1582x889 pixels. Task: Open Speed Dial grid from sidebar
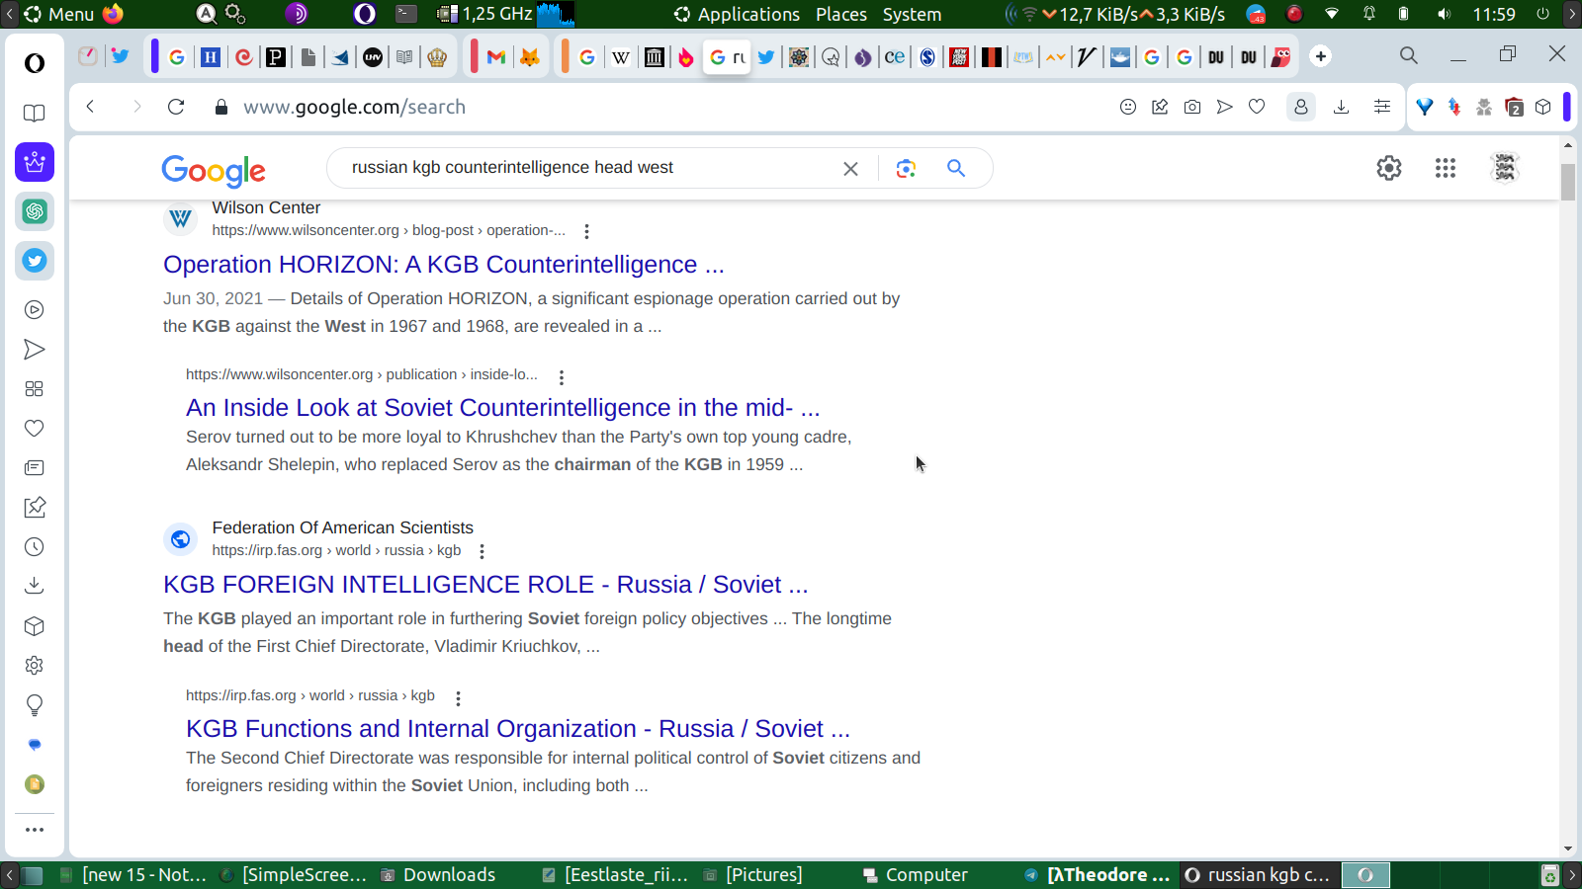(35, 389)
